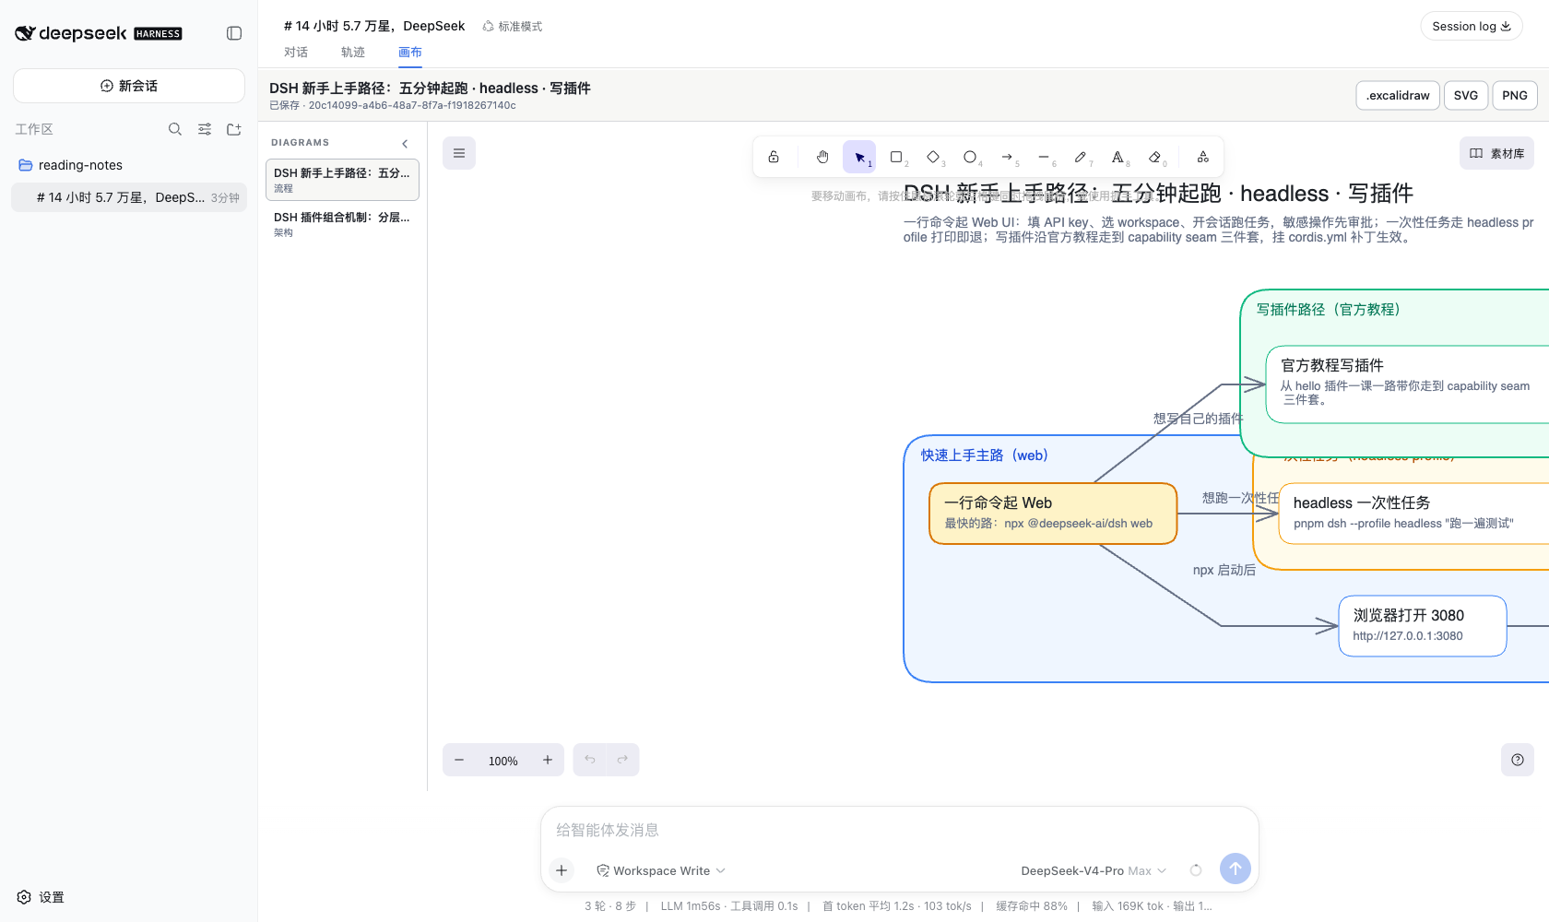
Task: Toggle the canvas lock tool
Action: (x=774, y=157)
